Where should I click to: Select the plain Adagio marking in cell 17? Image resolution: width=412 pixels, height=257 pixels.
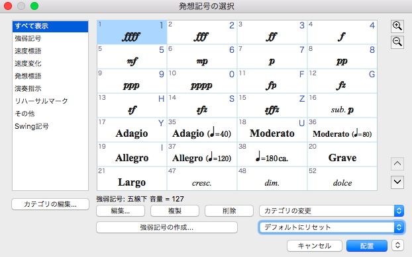point(132,130)
